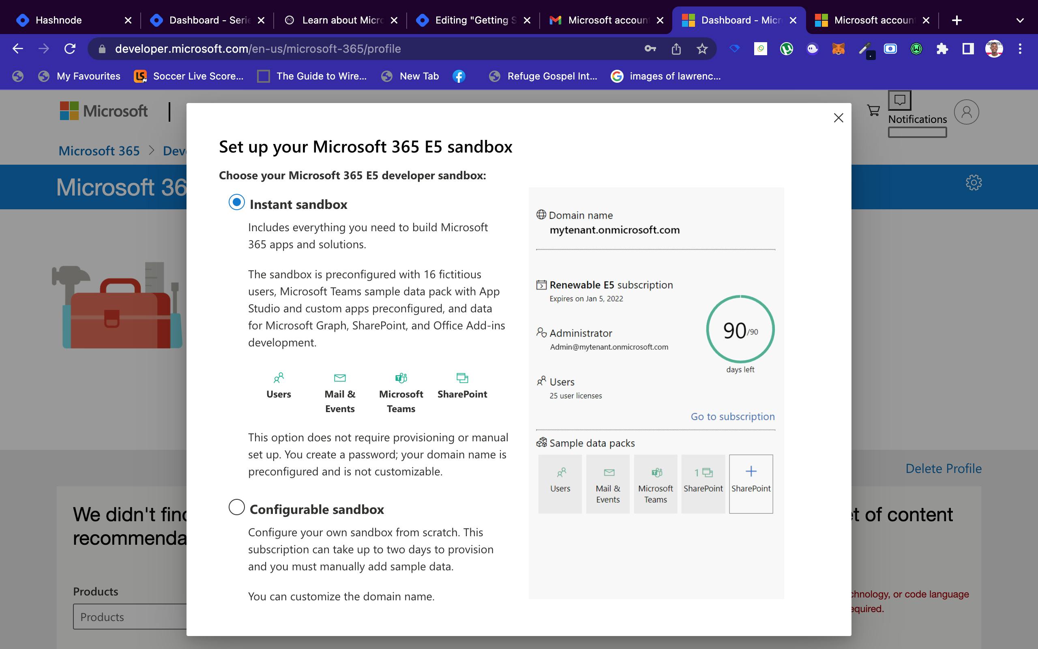
Task: Open the installed SharePoint data pack tile
Action: coord(703,484)
